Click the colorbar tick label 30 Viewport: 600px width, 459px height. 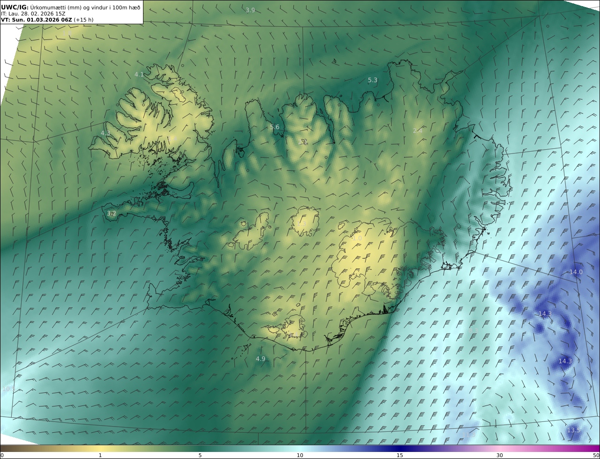point(500,455)
